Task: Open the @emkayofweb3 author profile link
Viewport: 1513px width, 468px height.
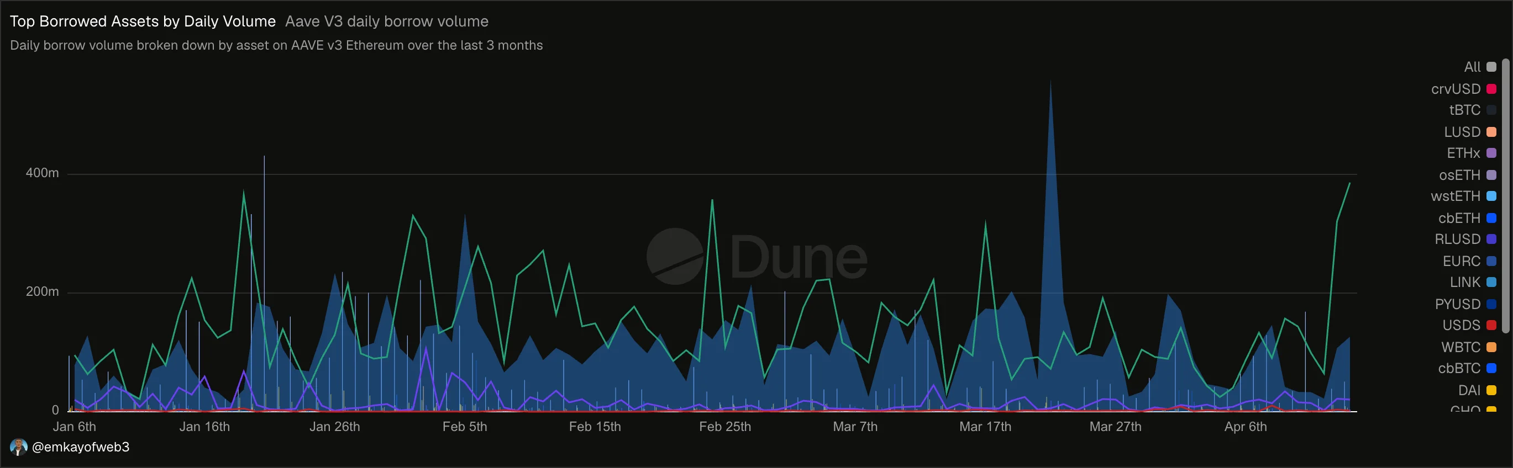Action: 81,447
